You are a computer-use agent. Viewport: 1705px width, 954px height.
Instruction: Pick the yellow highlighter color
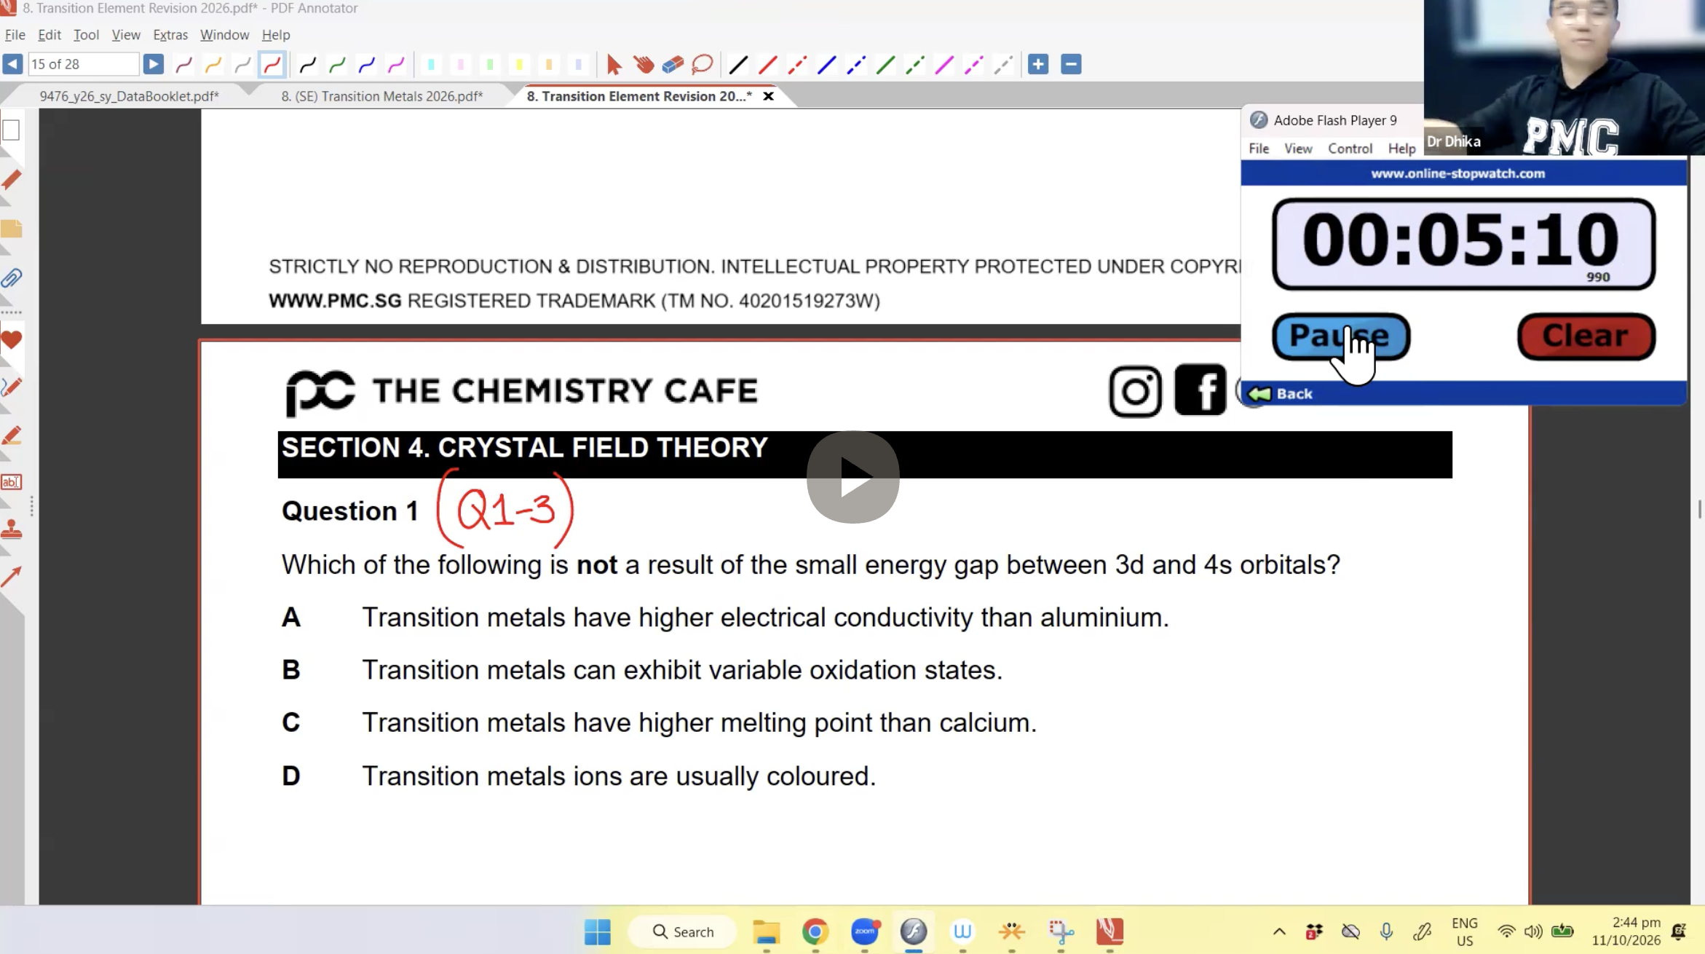519,65
